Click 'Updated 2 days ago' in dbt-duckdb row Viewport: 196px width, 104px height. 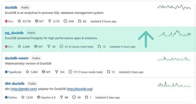pyautogui.click(x=108, y=97)
